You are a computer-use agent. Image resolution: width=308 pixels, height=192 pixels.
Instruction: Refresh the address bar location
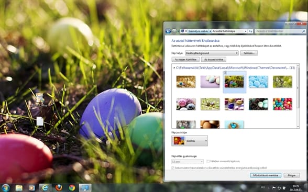pos(250,31)
